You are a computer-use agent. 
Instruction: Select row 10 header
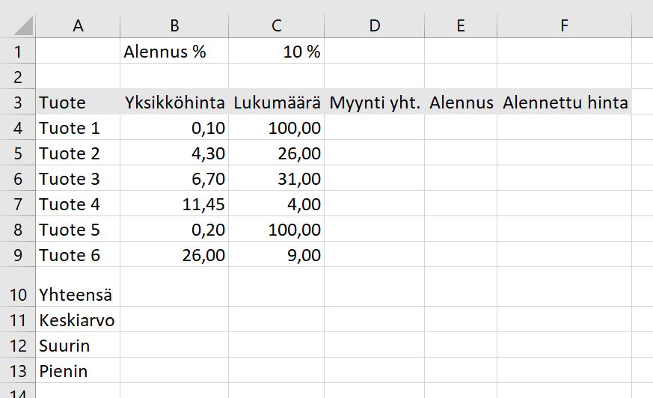point(17,287)
